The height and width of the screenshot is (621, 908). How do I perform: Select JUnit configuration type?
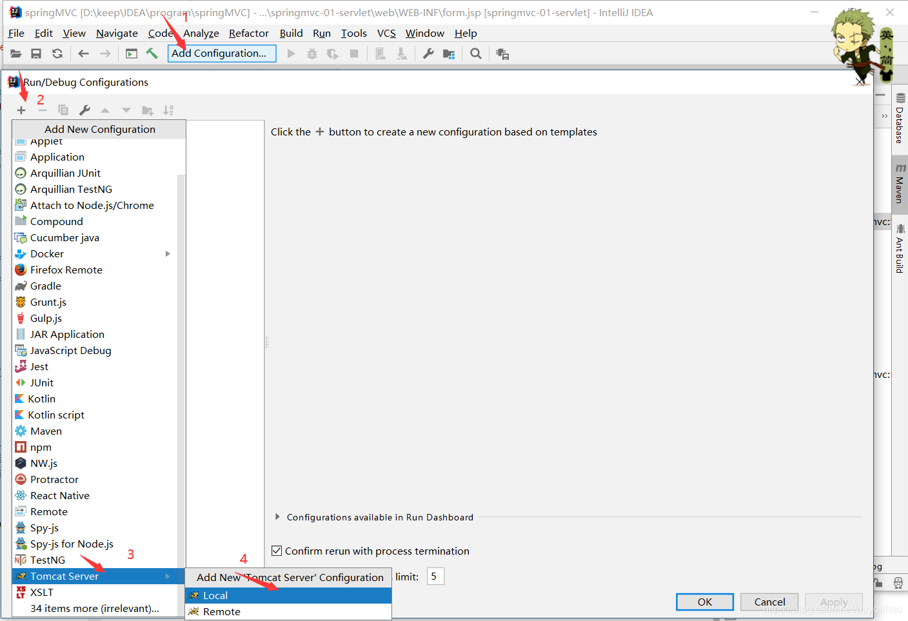[x=95, y=382]
